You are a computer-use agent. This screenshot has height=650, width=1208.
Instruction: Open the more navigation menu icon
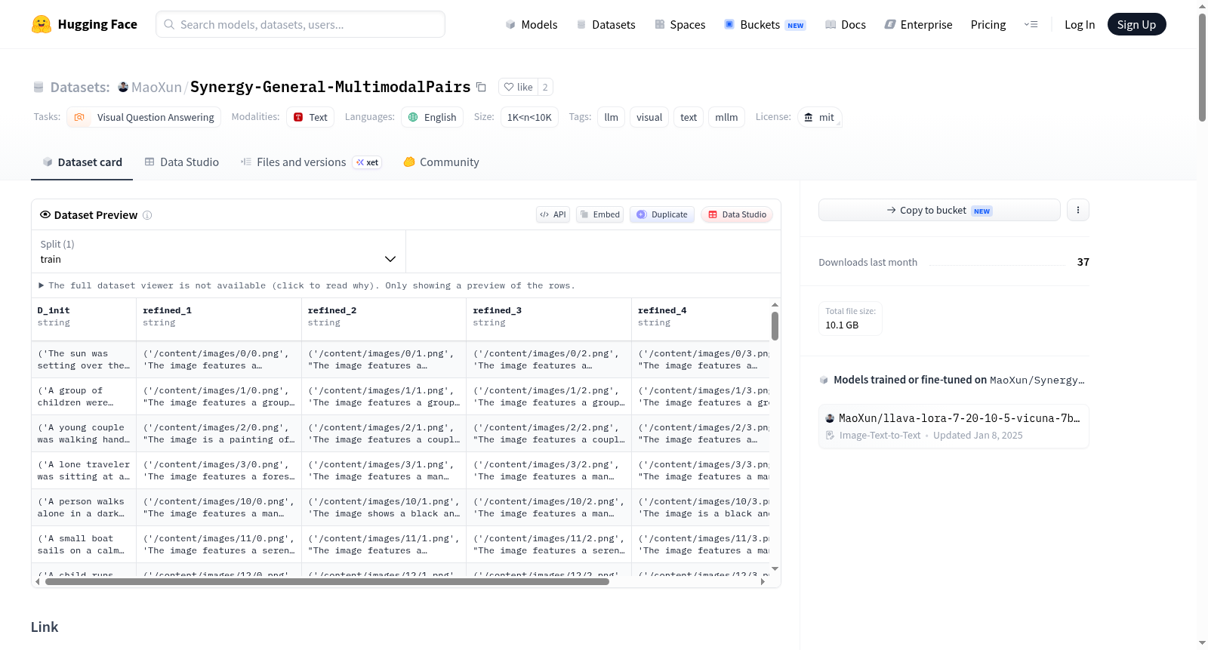[1031, 24]
